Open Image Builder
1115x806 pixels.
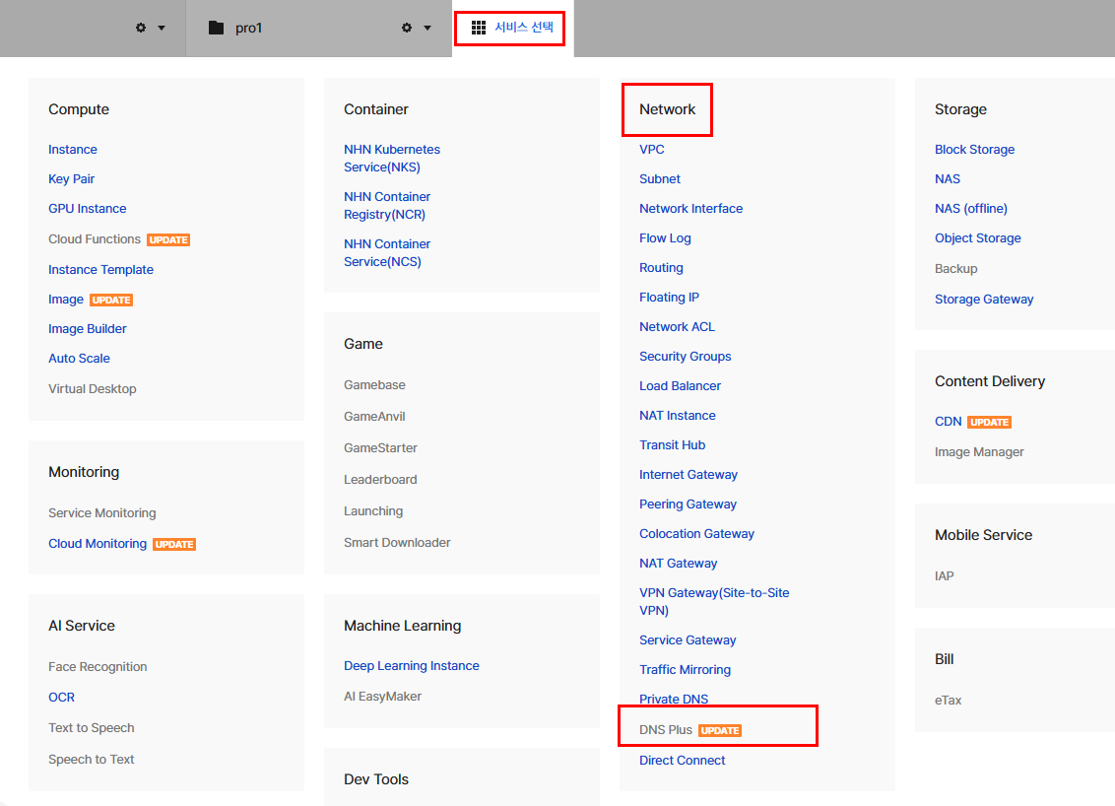click(88, 329)
